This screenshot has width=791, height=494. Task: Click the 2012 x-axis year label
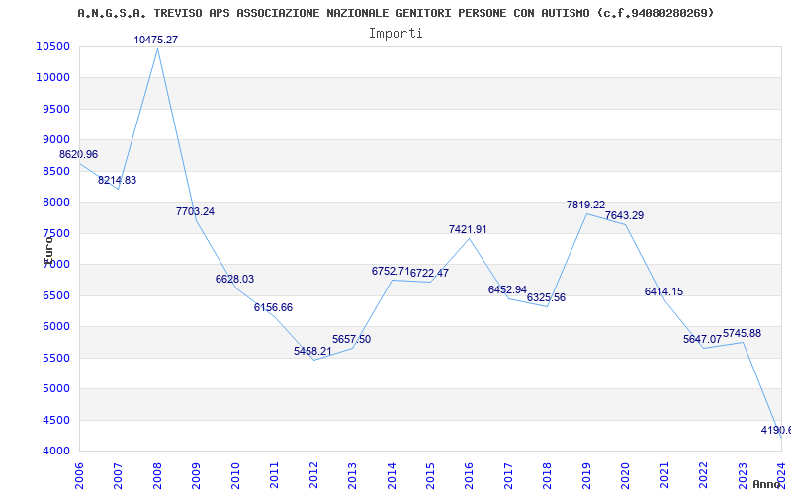tap(313, 476)
